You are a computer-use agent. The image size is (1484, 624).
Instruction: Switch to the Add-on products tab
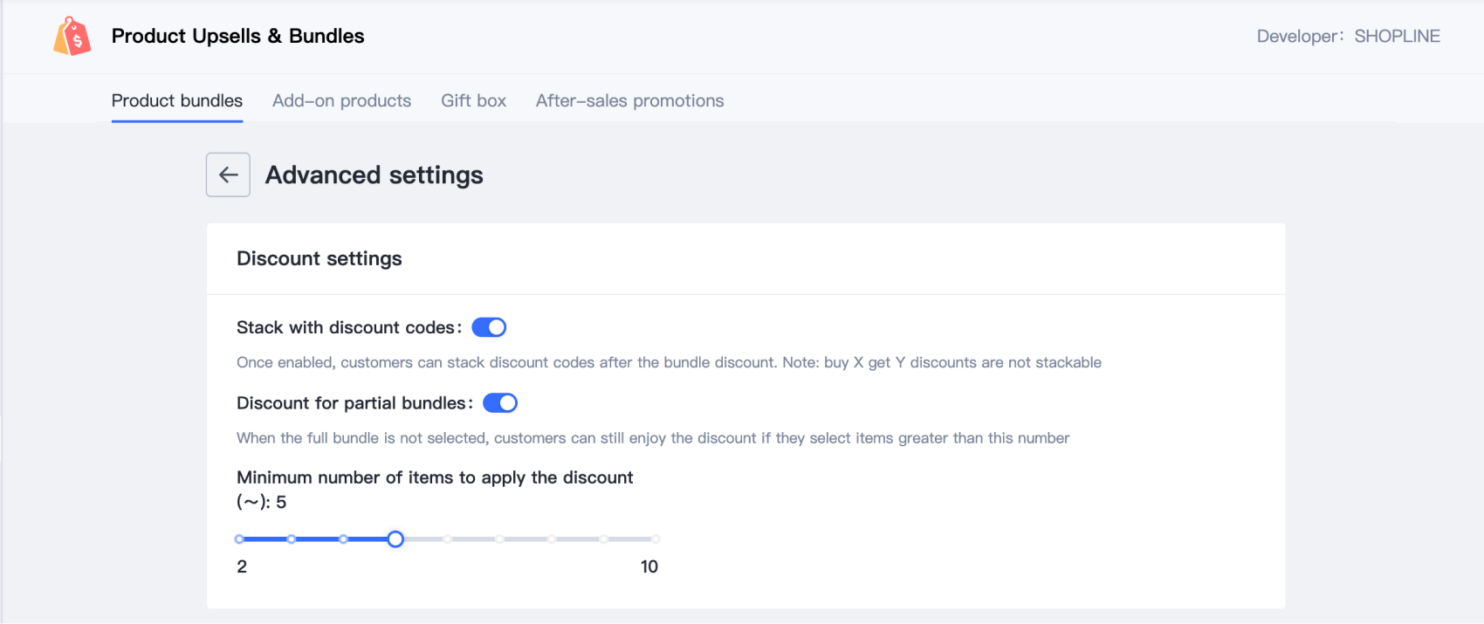pyautogui.click(x=341, y=100)
